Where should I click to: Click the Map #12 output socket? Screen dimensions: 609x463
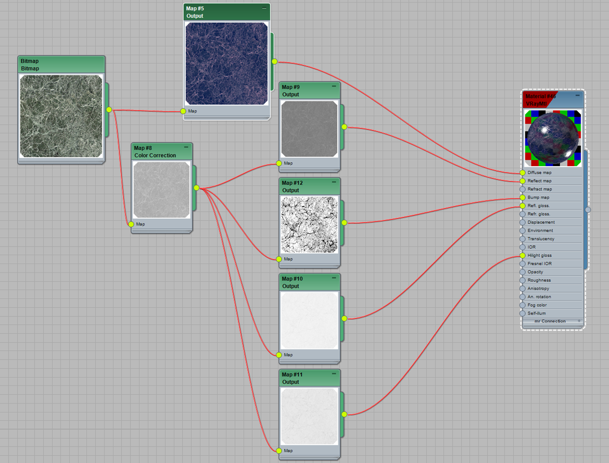click(344, 223)
